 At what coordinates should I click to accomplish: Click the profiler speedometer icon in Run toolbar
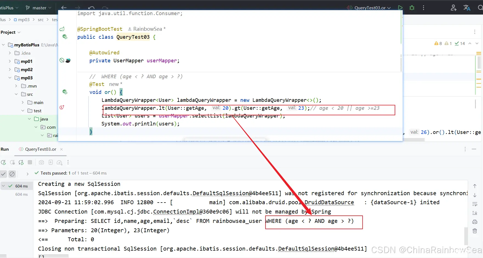[59, 162]
